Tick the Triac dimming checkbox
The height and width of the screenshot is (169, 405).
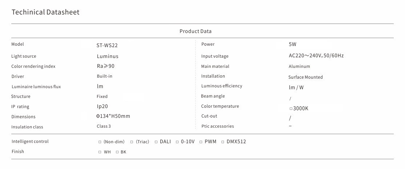point(132,142)
